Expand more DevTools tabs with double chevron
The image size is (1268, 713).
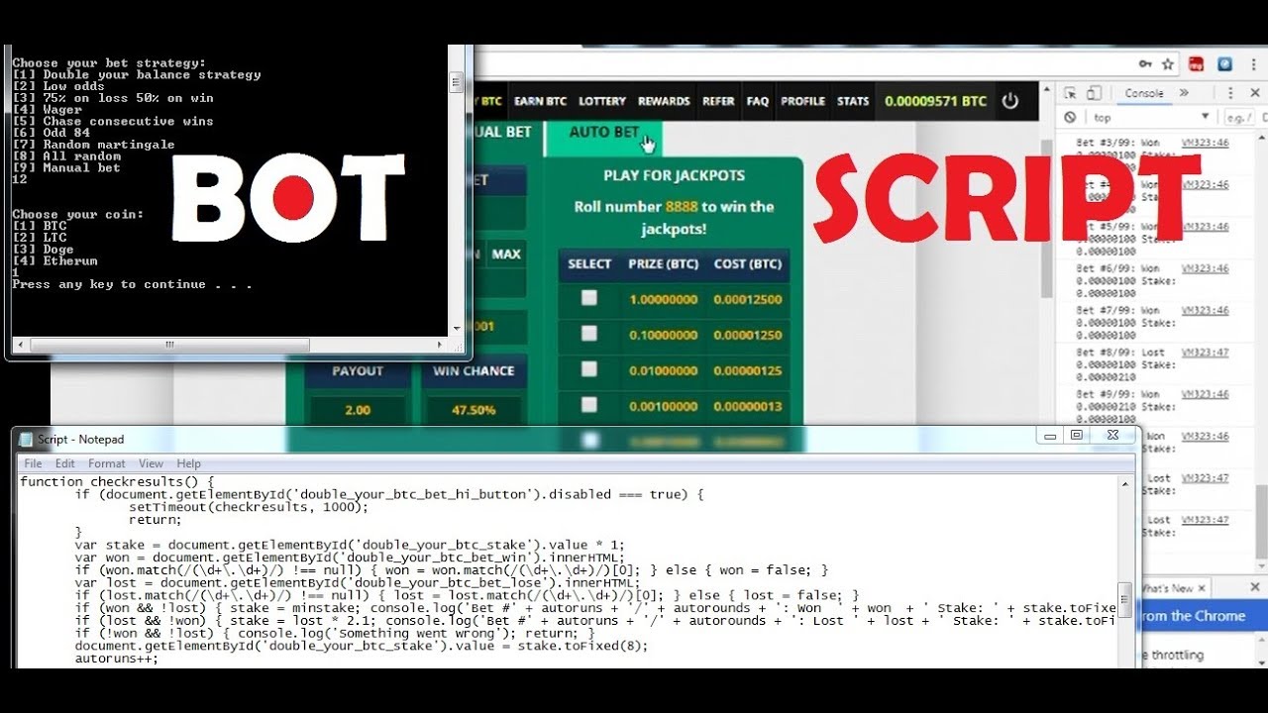[1184, 93]
